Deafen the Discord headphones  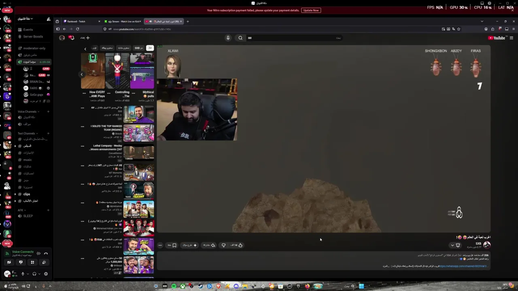34,274
